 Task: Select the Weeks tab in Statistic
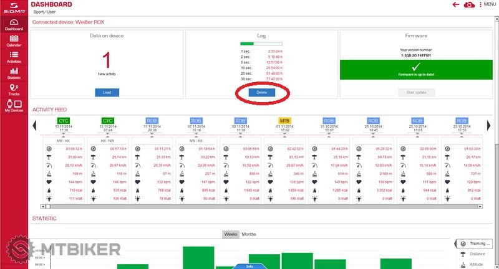coord(230,234)
